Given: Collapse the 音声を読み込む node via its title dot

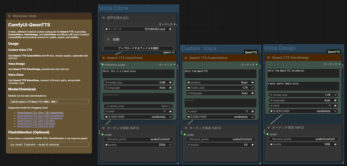Looking at the screenshot, I should pos(104,18).
